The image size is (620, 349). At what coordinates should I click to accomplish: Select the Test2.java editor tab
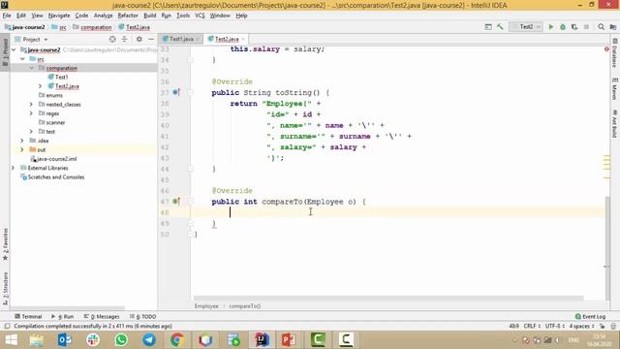[226, 39]
